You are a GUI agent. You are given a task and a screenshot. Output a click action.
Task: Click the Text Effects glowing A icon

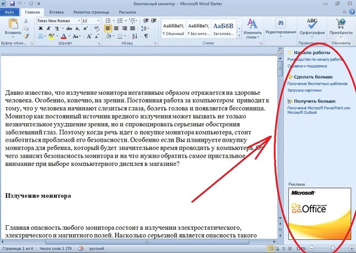[40, 36]
